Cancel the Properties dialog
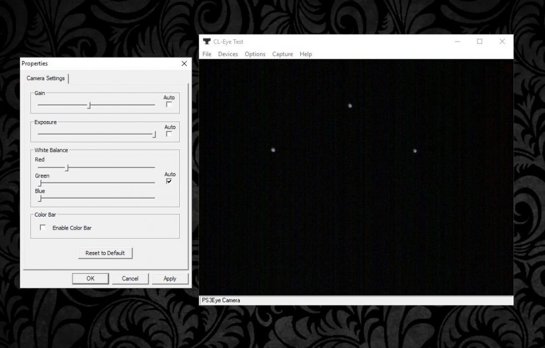This screenshot has width=545, height=348. (130, 278)
